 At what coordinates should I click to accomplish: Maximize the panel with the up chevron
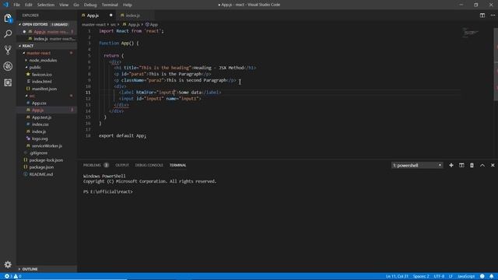point(482,165)
